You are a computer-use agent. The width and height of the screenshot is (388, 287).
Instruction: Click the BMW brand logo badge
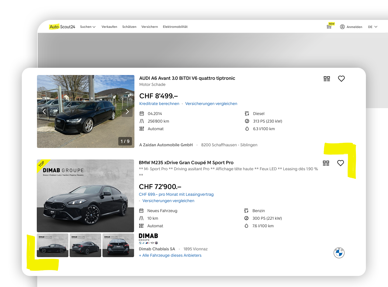pyautogui.click(x=339, y=253)
